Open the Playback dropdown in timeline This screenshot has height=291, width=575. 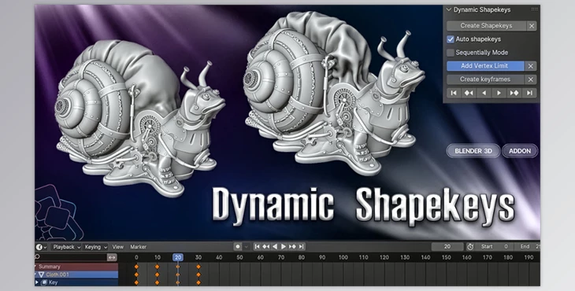66,247
